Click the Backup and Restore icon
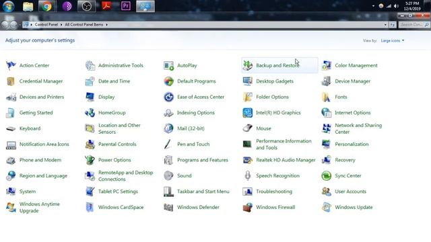Screen dimensions: 431x242 click(247, 65)
